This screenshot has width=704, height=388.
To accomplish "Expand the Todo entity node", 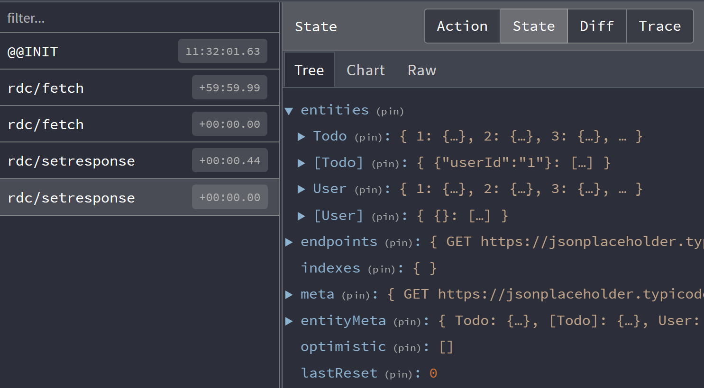I will pos(302,136).
